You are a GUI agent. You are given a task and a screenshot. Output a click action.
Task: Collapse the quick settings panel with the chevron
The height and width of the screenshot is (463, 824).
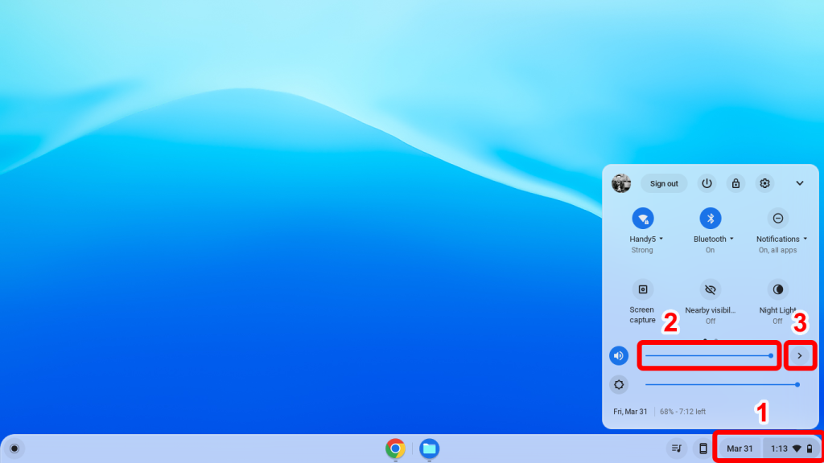coord(800,183)
